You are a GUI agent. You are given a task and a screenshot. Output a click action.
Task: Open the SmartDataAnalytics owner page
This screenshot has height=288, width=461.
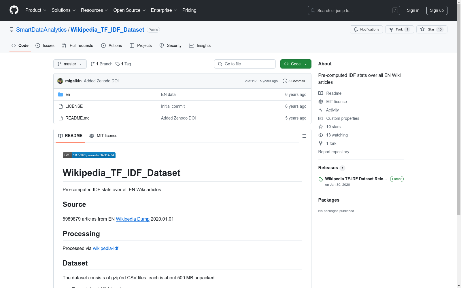click(x=41, y=30)
